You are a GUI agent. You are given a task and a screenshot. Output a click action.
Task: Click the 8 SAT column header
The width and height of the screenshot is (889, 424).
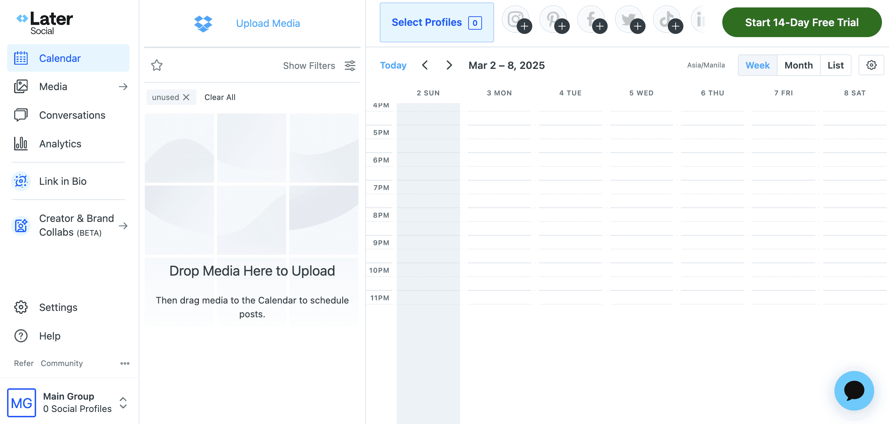(x=855, y=93)
